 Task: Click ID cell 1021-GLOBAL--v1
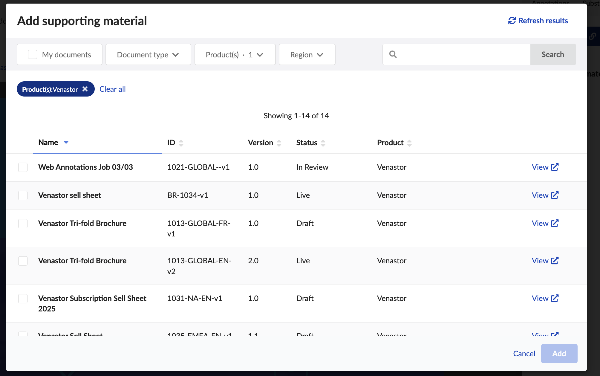198,167
